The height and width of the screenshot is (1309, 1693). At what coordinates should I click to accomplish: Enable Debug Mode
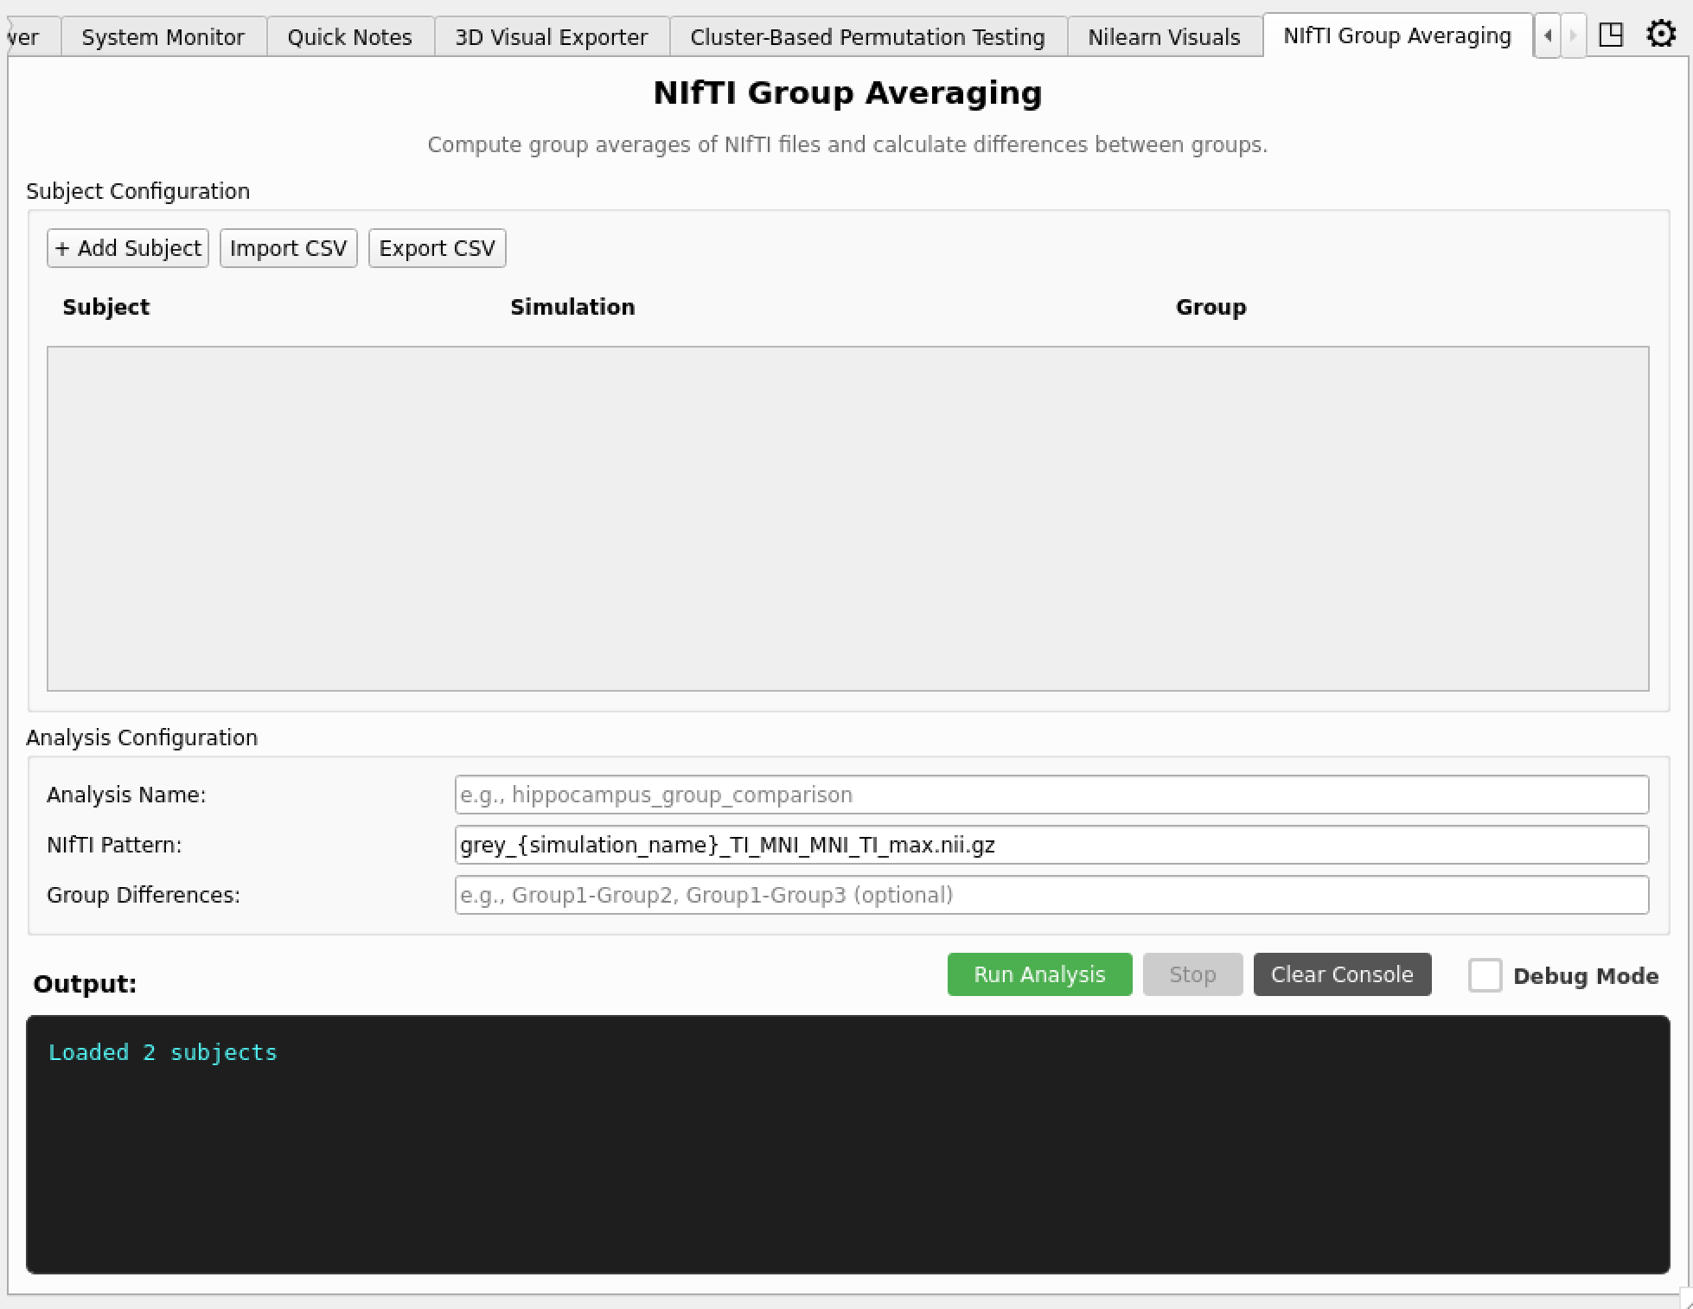pos(1485,975)
